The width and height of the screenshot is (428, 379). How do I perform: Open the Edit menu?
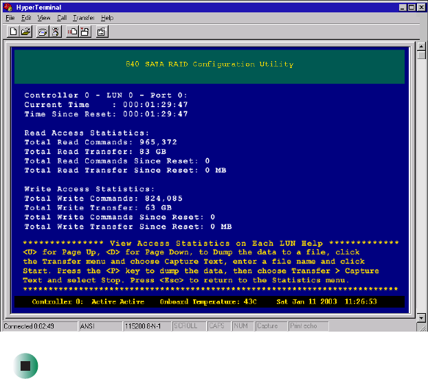pos(26,18)
